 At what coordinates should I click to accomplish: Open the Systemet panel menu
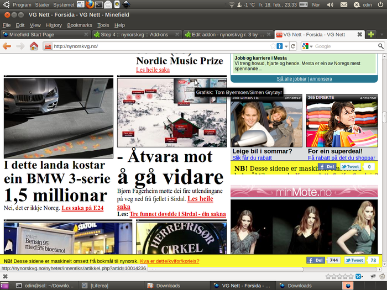click(x=64, y=4)
